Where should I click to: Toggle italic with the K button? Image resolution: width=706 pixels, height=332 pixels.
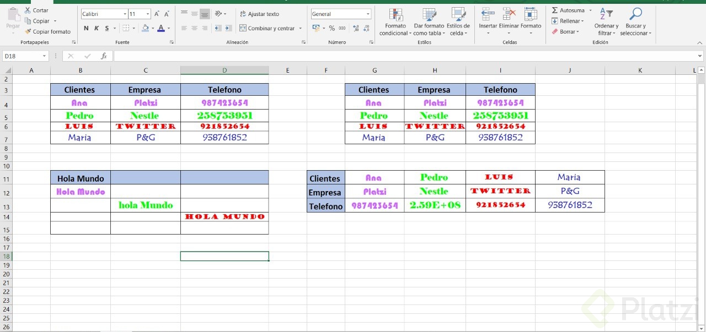[96, 28]
